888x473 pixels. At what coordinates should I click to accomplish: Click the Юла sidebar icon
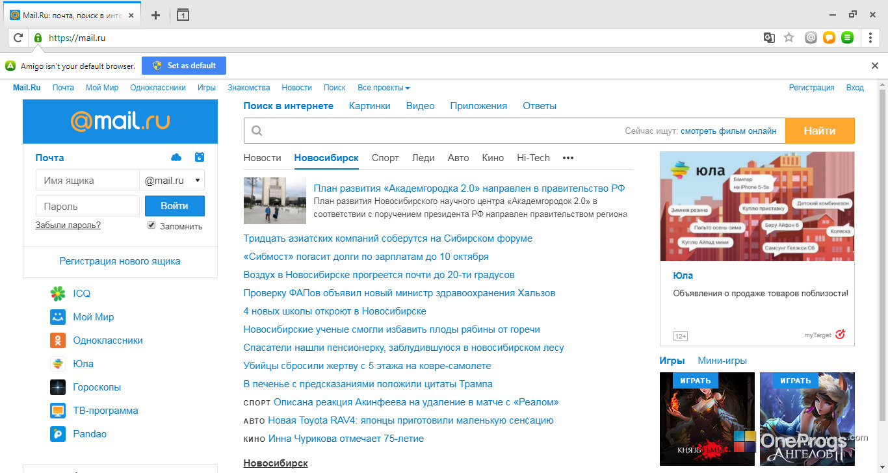click(x=58, y=364)
